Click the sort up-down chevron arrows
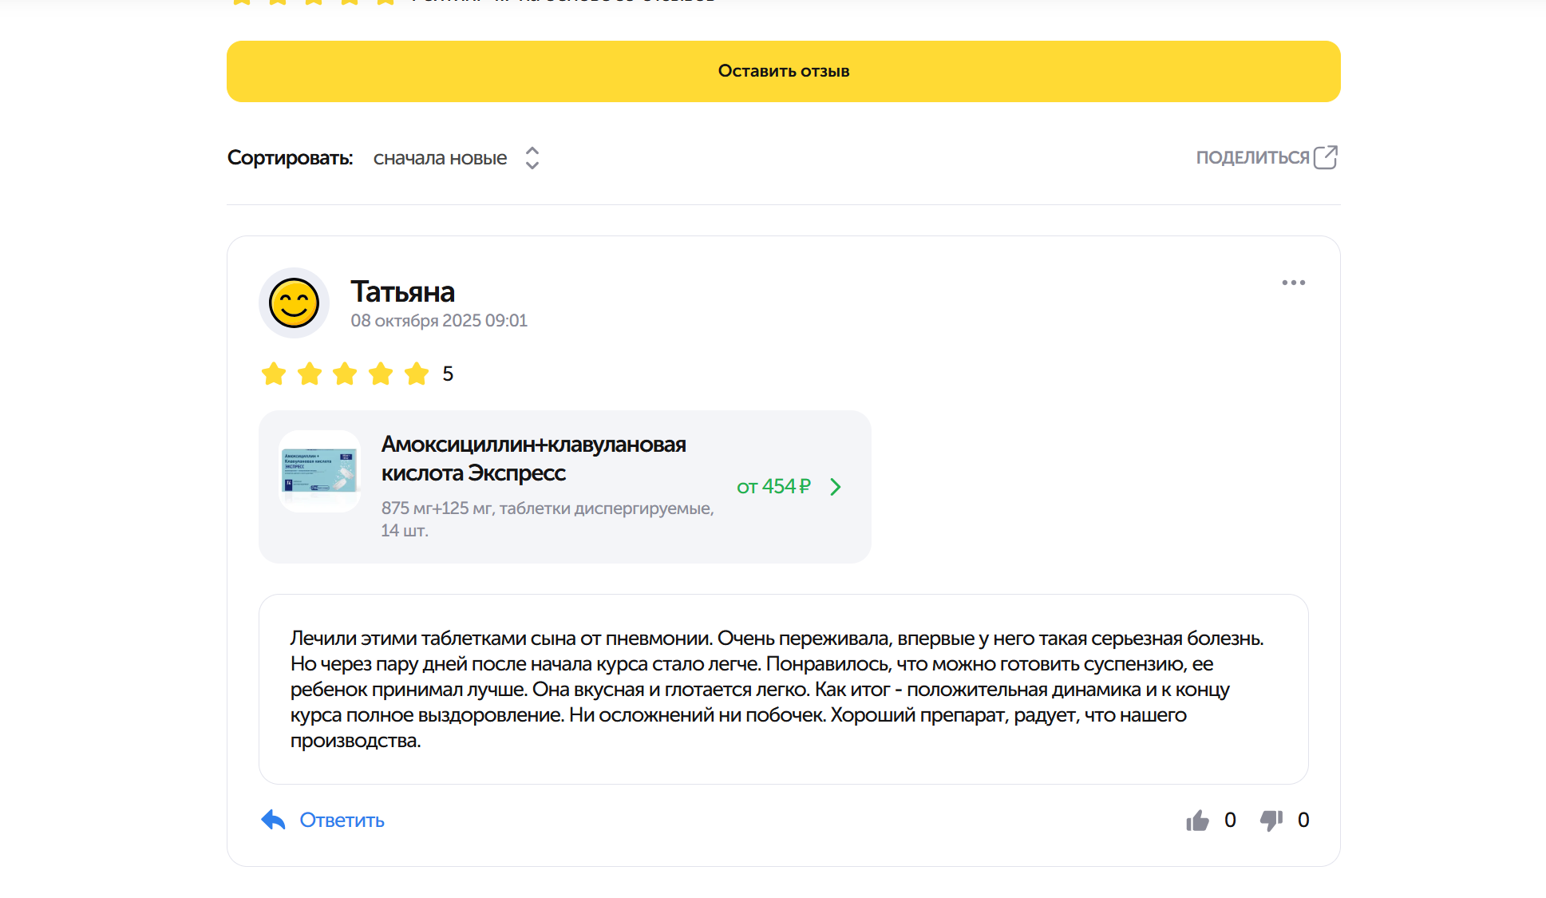Screen dimensions: 1546x898 click(532, 158)
